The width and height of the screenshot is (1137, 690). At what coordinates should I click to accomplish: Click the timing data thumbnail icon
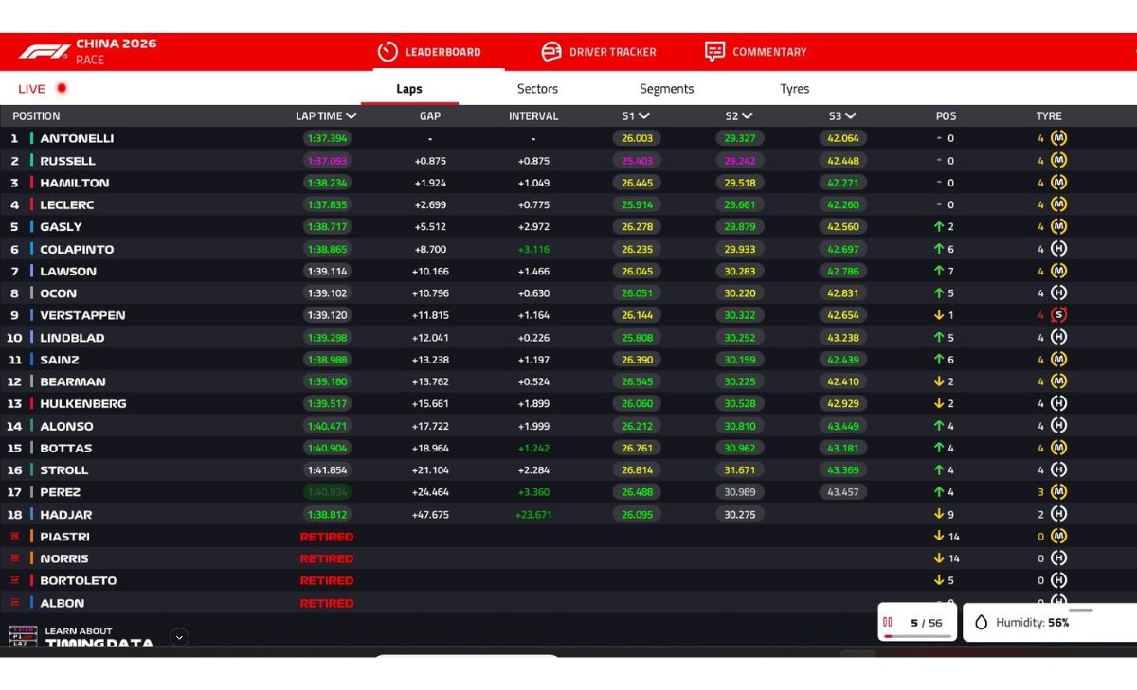click(x=23, y=637)
